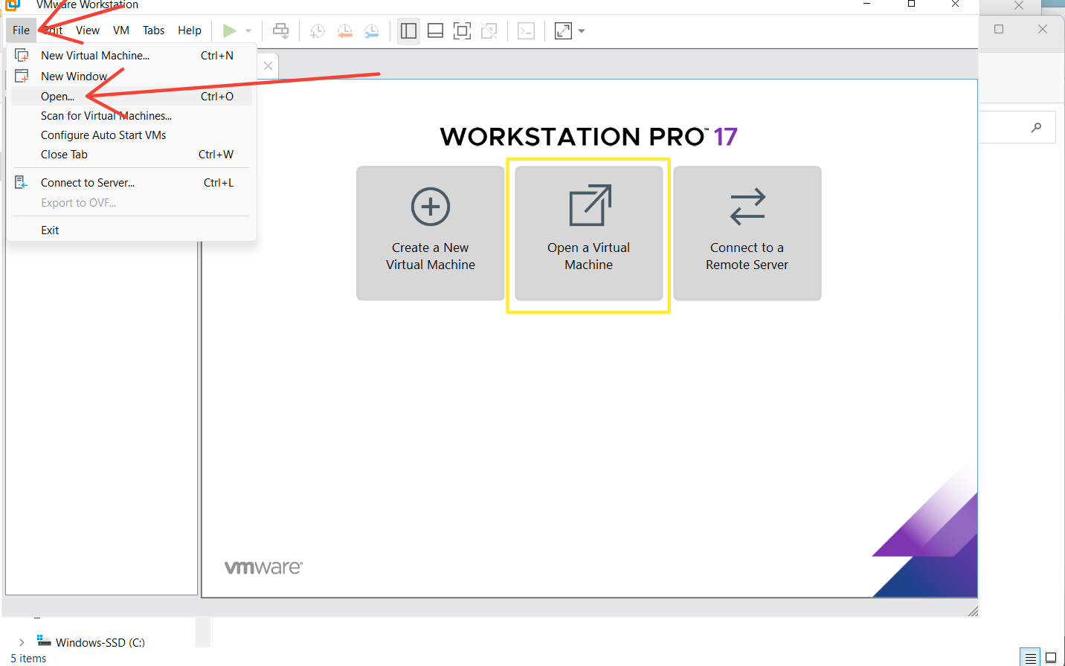Switch to full screen mode using the toolbar icon

[463, 30]
